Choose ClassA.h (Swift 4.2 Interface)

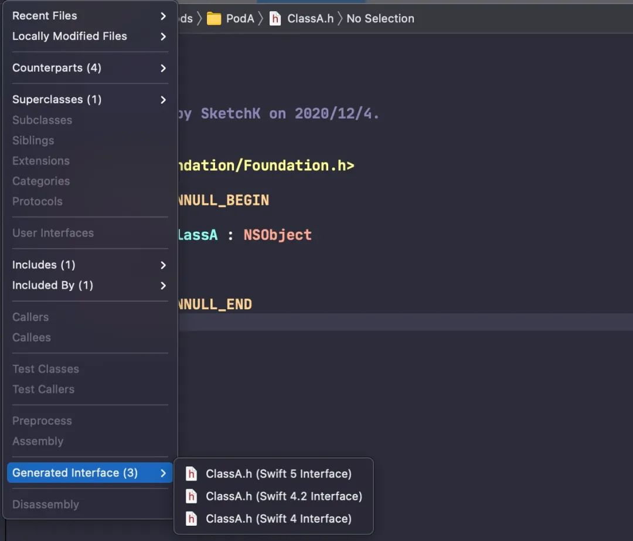click(284, 496)
